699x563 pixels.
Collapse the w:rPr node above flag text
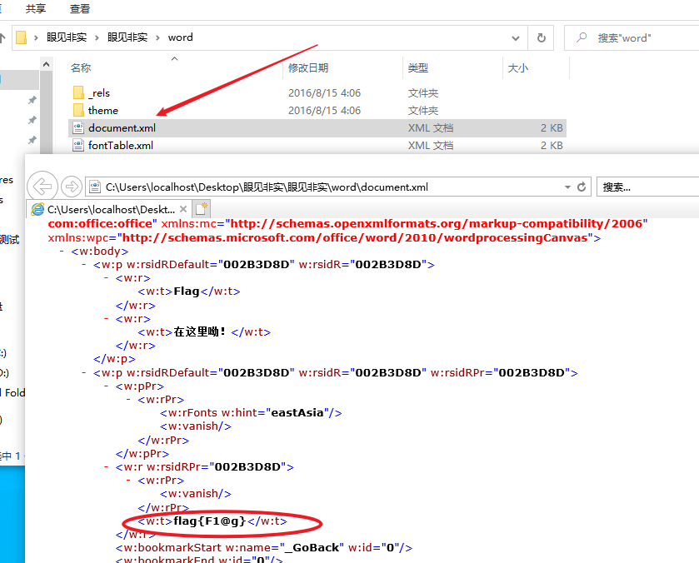128,480
